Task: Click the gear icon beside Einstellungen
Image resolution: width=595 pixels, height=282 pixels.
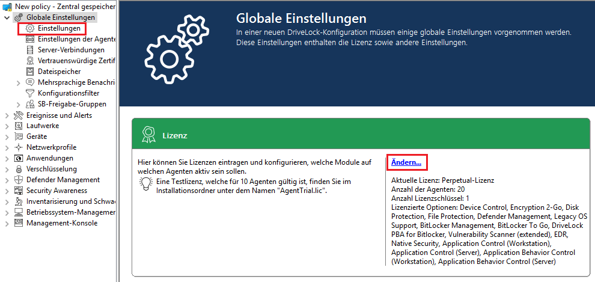Action: pos(30,28)
